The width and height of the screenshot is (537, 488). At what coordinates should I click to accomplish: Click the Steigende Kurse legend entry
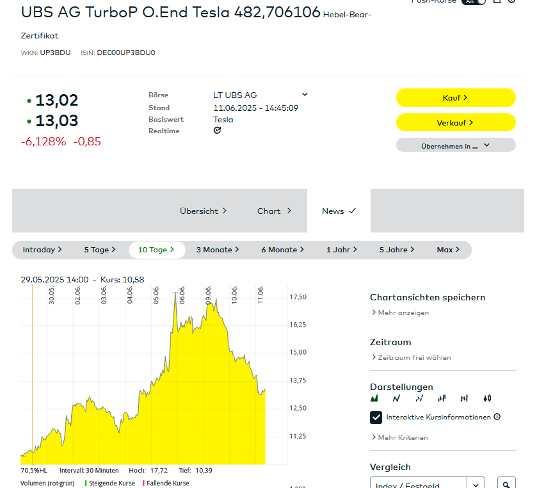pos(110,484)
